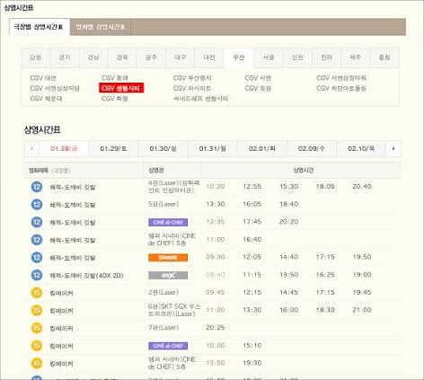The height and width of the screenshot is (380, 424).
Task: Go to previous dates with the left arrow
Action: [x=32, y=148]
